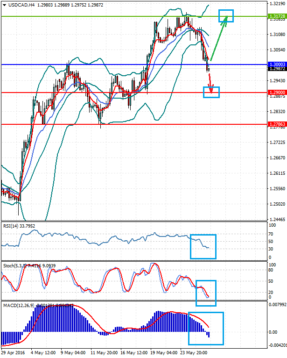Click the red 1.27863 price level tag
287x358 pixels.
[x=277, y=124]
